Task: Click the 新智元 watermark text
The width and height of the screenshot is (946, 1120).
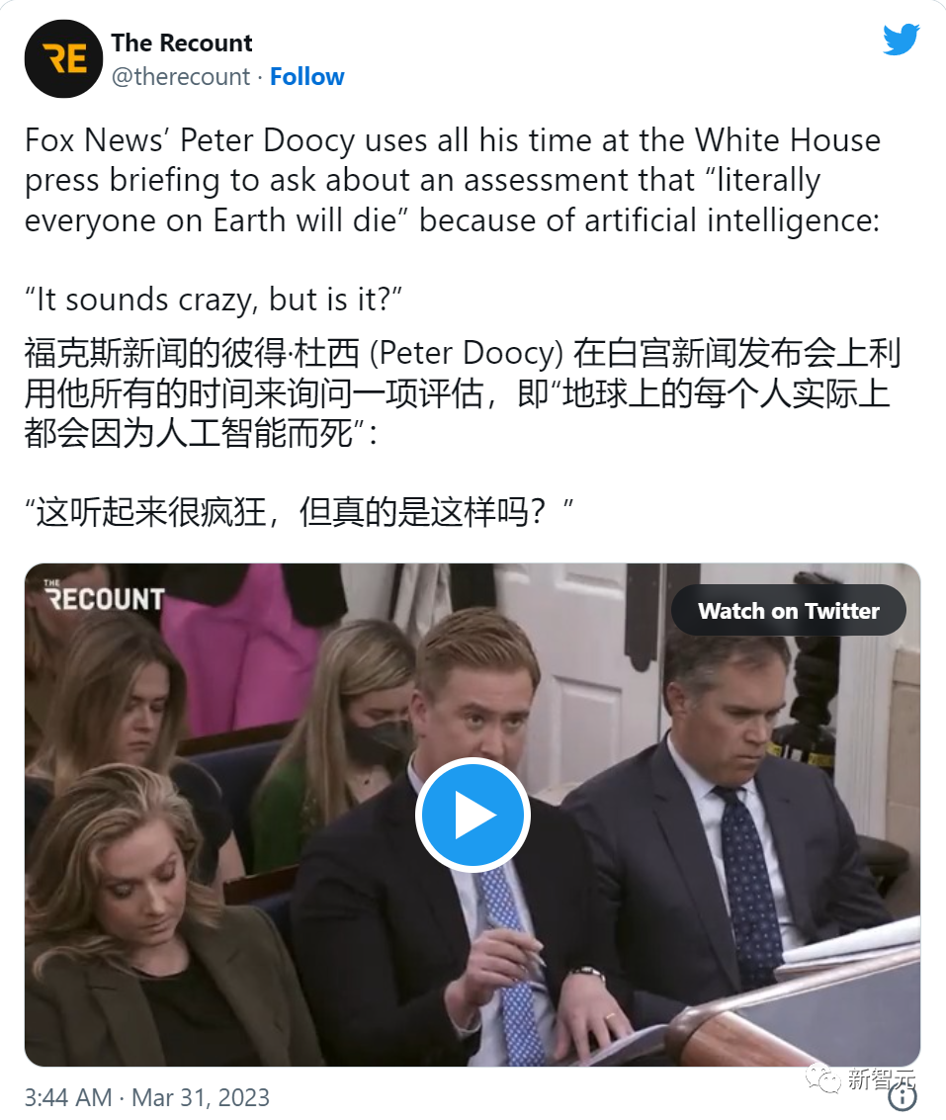Action: (x=881, y=1077)
